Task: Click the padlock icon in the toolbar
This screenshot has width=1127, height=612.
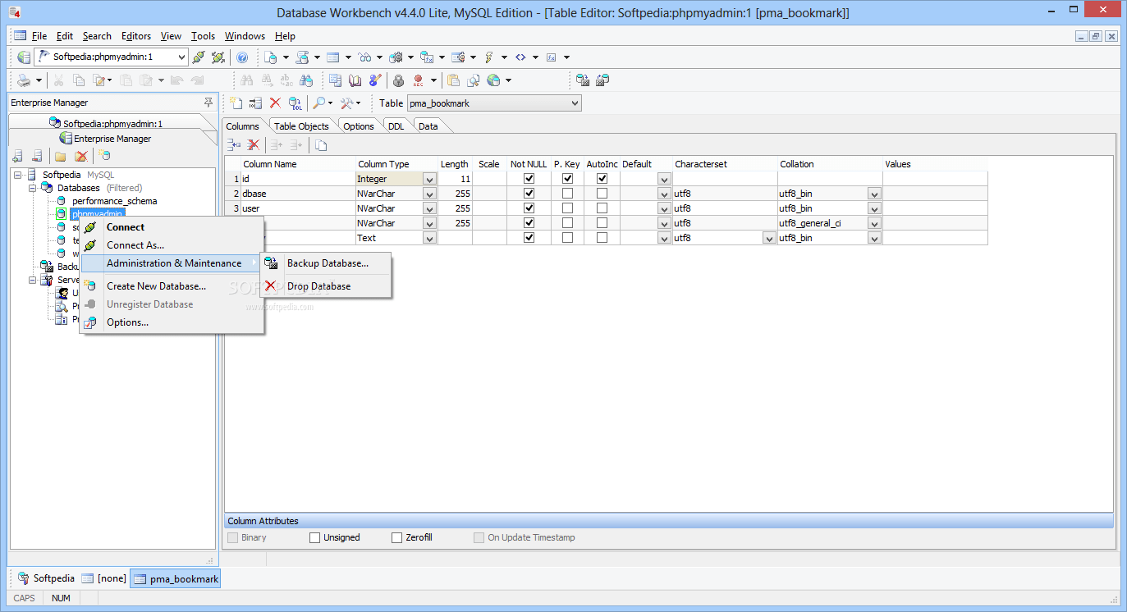Action: click(398, 80)
